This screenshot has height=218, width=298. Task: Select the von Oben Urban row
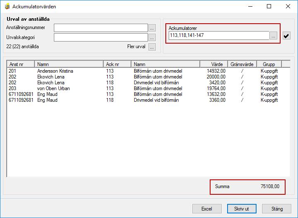(148, 88)
